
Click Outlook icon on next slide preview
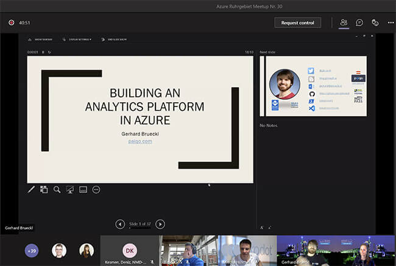311,86
